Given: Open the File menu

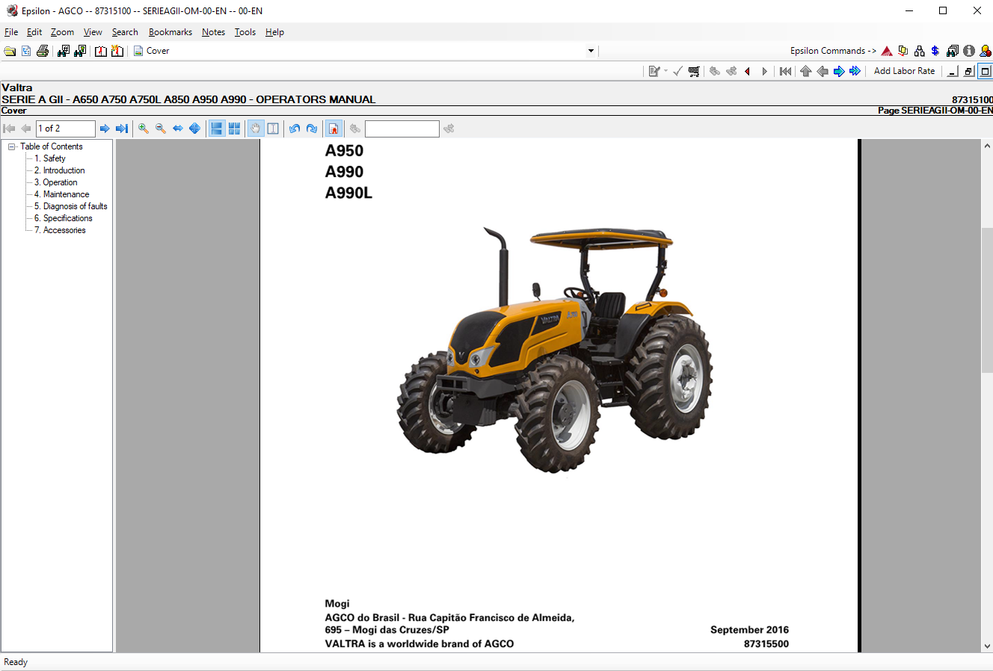Looking at the screenshot, I should (x=11, y=32).
